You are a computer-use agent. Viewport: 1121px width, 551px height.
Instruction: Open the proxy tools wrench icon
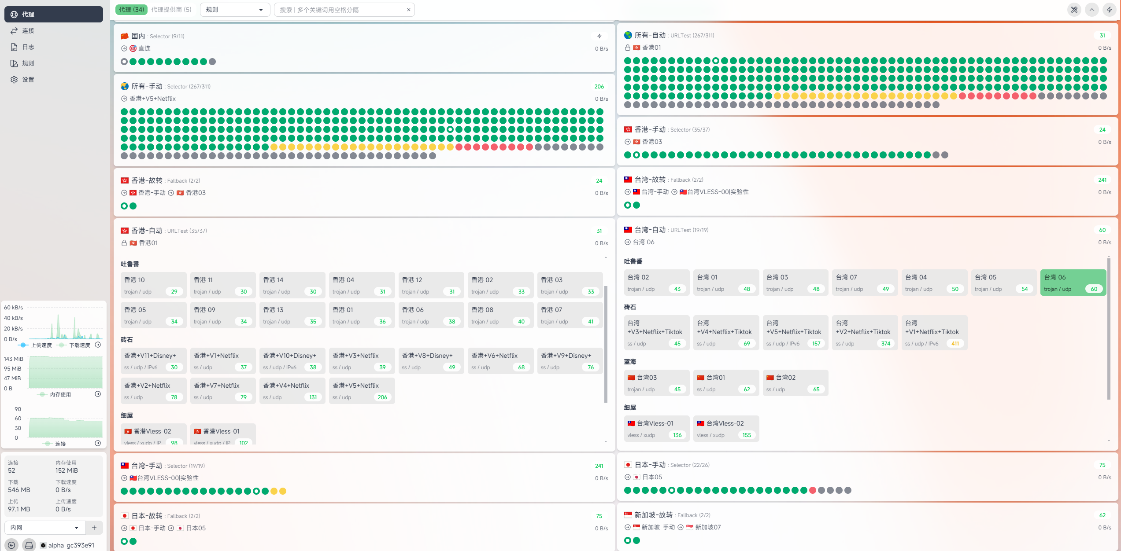click(x=1074, y=10)
